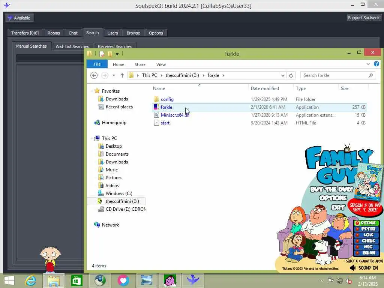Open the pink heart taskbar app
This screenshot has width=384, height=288.
[x=123, y=280]
